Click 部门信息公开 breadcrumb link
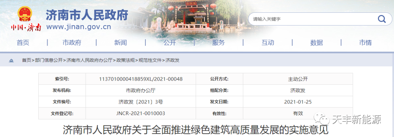Viewport: 394px width, 137px height. 49,60
